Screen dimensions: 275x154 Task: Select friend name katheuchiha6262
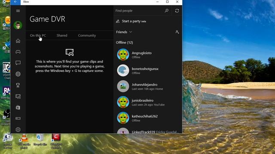click(x=144, y=116)
